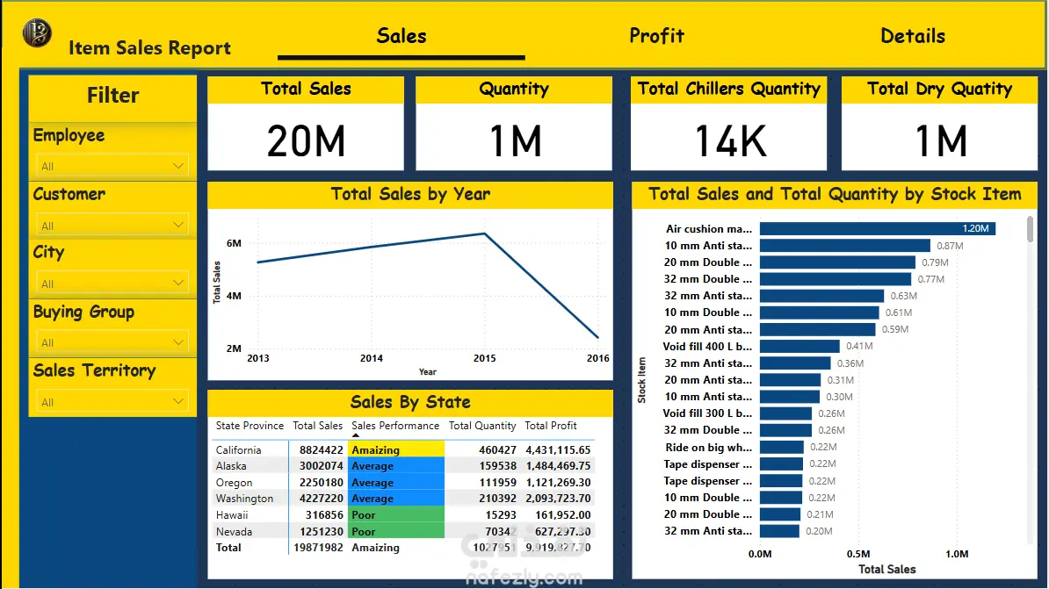Select the Void fill 400 L b... bar
Image resolution: width=1049 pixels, height=589 pixels.
point(799,347)
